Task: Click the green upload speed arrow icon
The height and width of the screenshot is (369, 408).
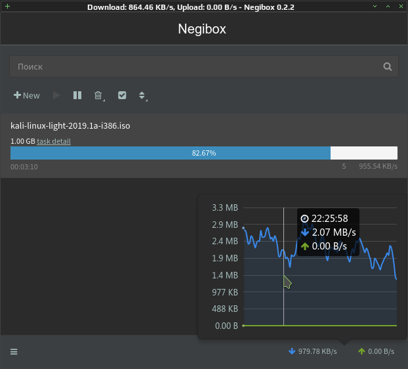Action: pos(361,351)
